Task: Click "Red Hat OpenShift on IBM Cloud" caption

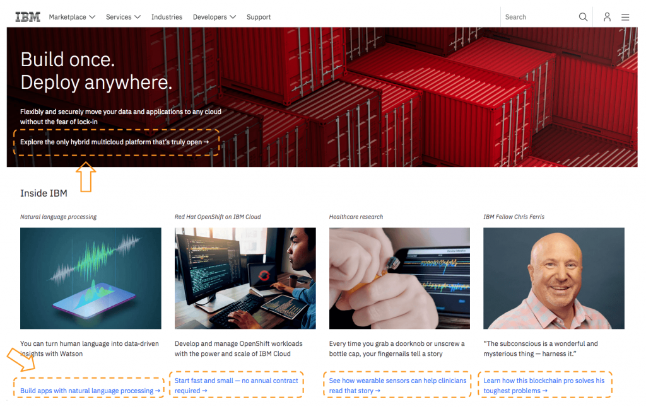Action: pyautogui.click(x=218, y=217)
